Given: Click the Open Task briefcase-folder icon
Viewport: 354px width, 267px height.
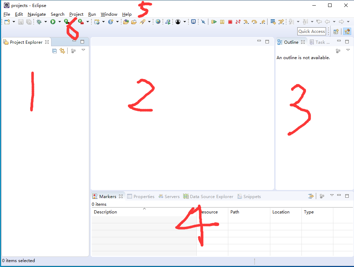Looking at the screenshot, I should pos(134,22).
